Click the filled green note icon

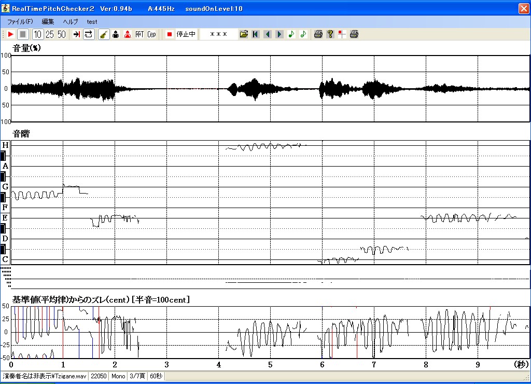coord(291,34)
